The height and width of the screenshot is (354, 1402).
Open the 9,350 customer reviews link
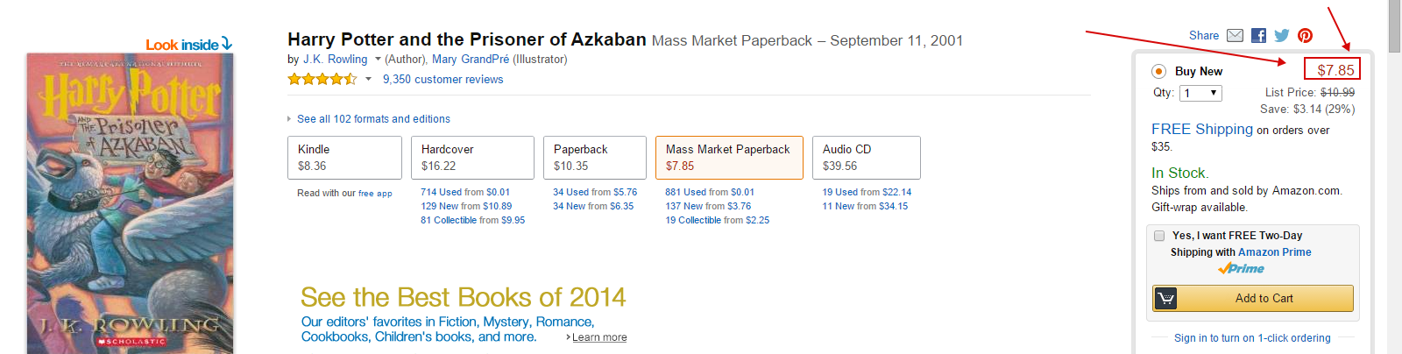(x=443, y=80)
